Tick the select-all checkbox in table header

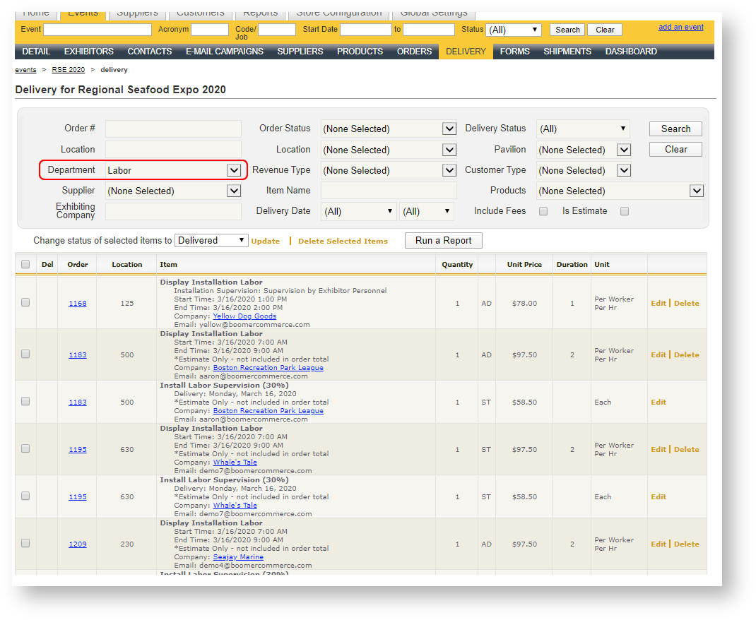point(25,264)
